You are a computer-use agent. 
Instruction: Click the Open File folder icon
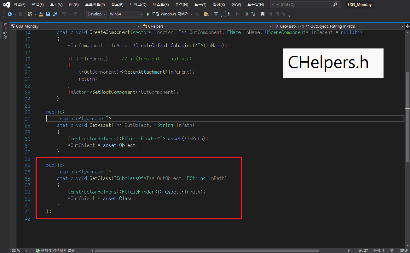(41, 14)
